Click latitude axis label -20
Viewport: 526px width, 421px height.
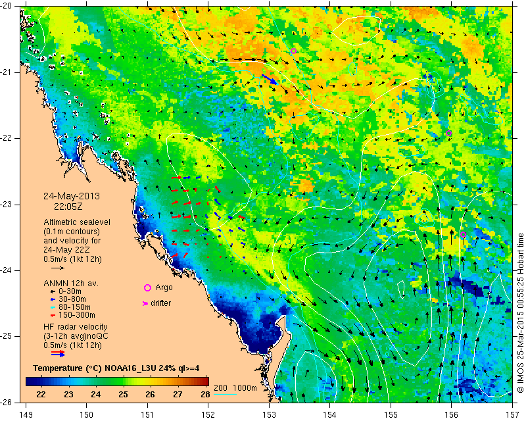coord(7,7)
